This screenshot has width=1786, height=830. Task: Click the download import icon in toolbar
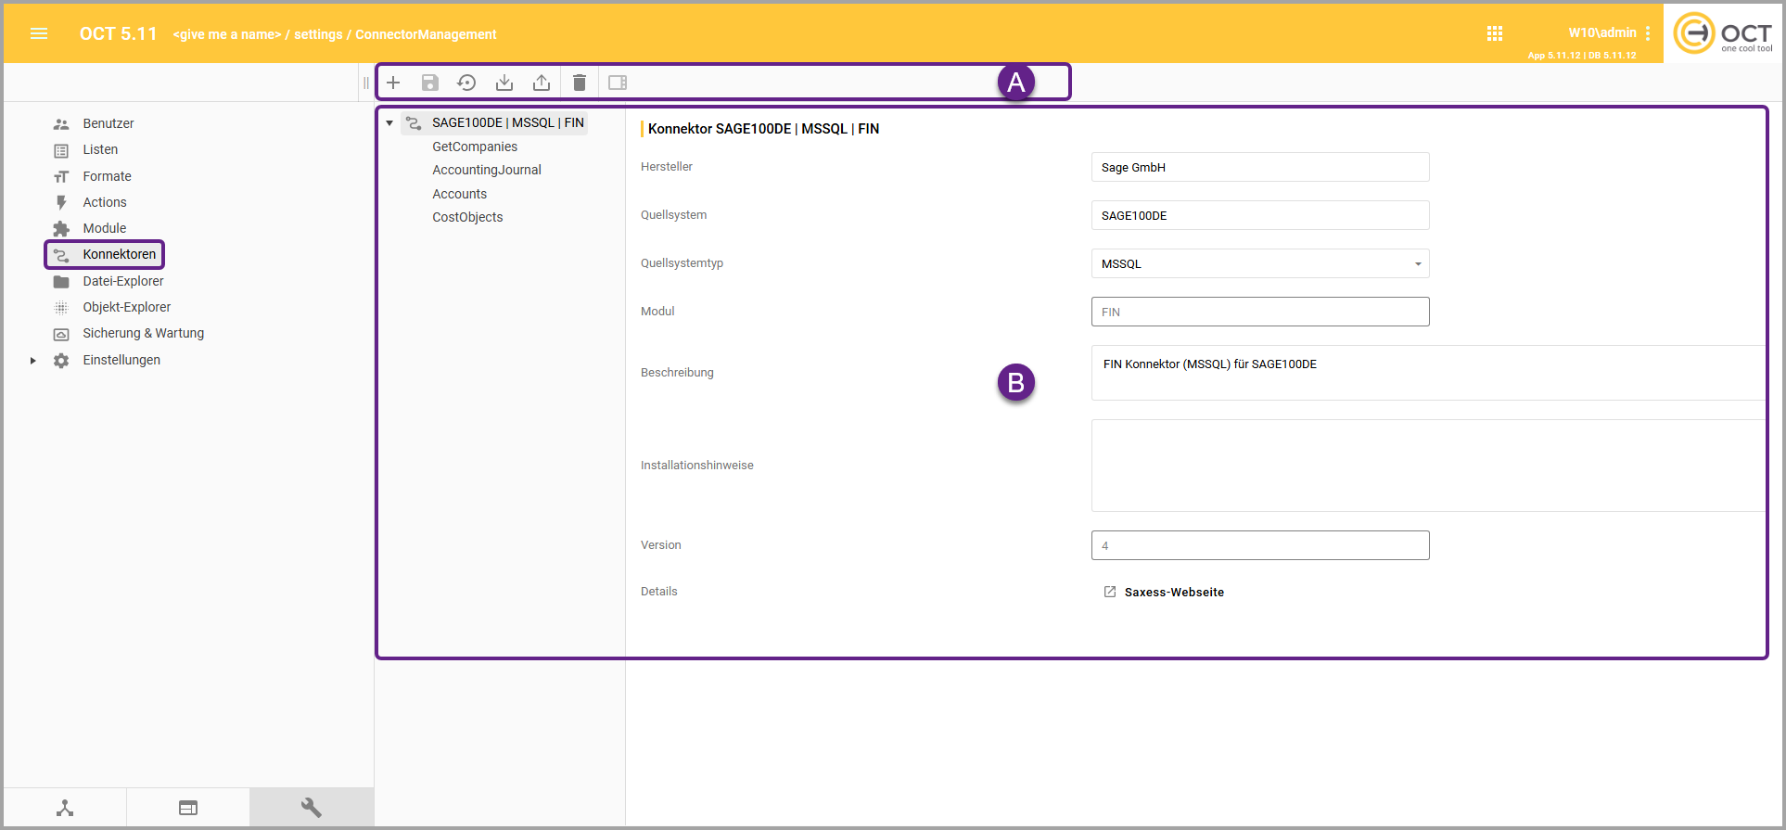[x=504, y=83]
